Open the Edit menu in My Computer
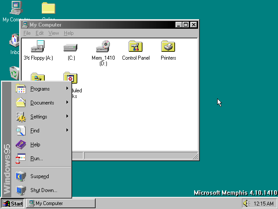This screenshot has width=278, height=209. click(40, 33)
